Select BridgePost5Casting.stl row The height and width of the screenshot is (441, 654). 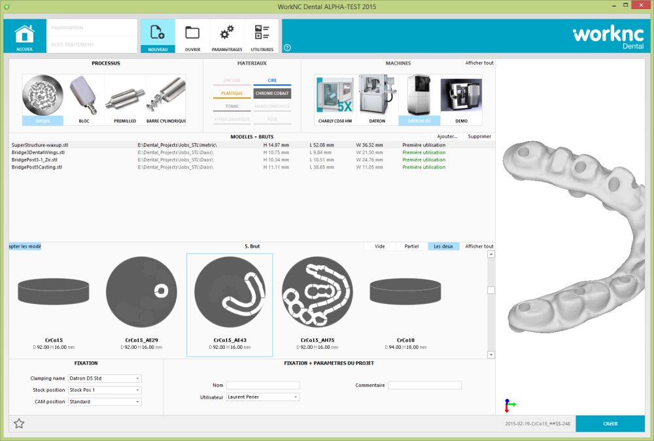[252, 167]
